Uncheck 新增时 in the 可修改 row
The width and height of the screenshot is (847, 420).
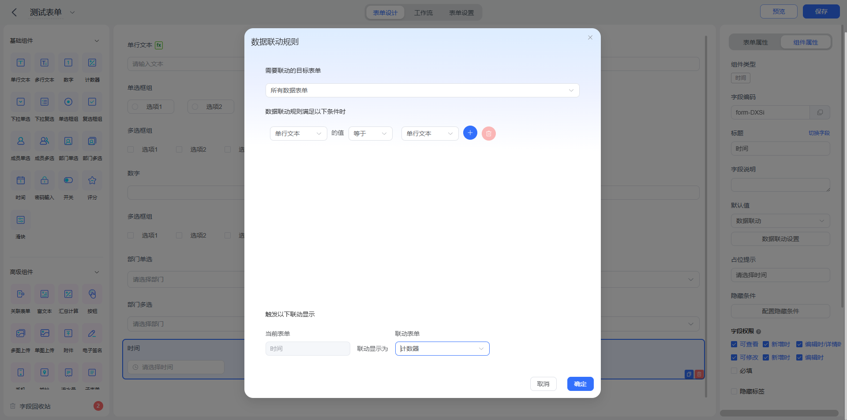pyautogui.click(x=766, y=357)
